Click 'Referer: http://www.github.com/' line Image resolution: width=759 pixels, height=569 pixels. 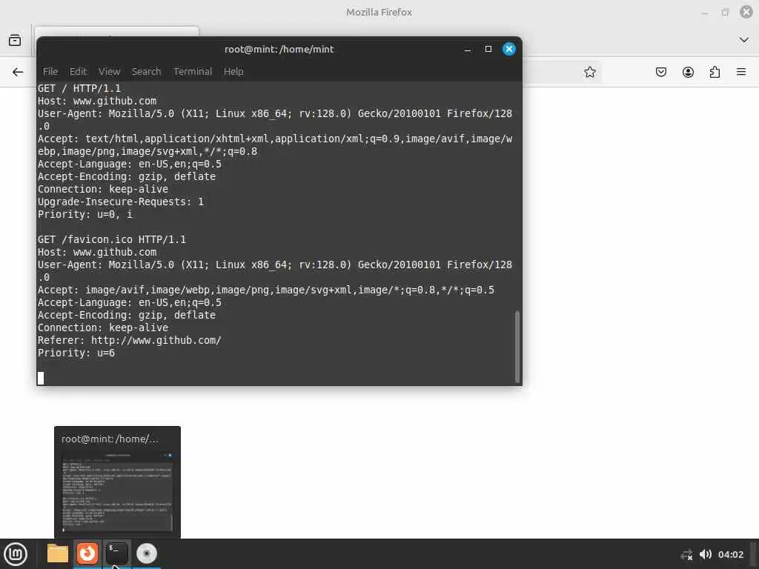coord(130,340)
